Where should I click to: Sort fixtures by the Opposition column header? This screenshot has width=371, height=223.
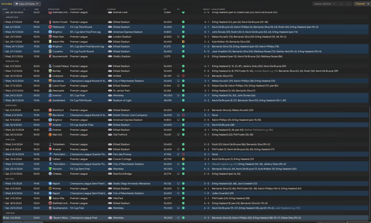[x=54, y=9]
